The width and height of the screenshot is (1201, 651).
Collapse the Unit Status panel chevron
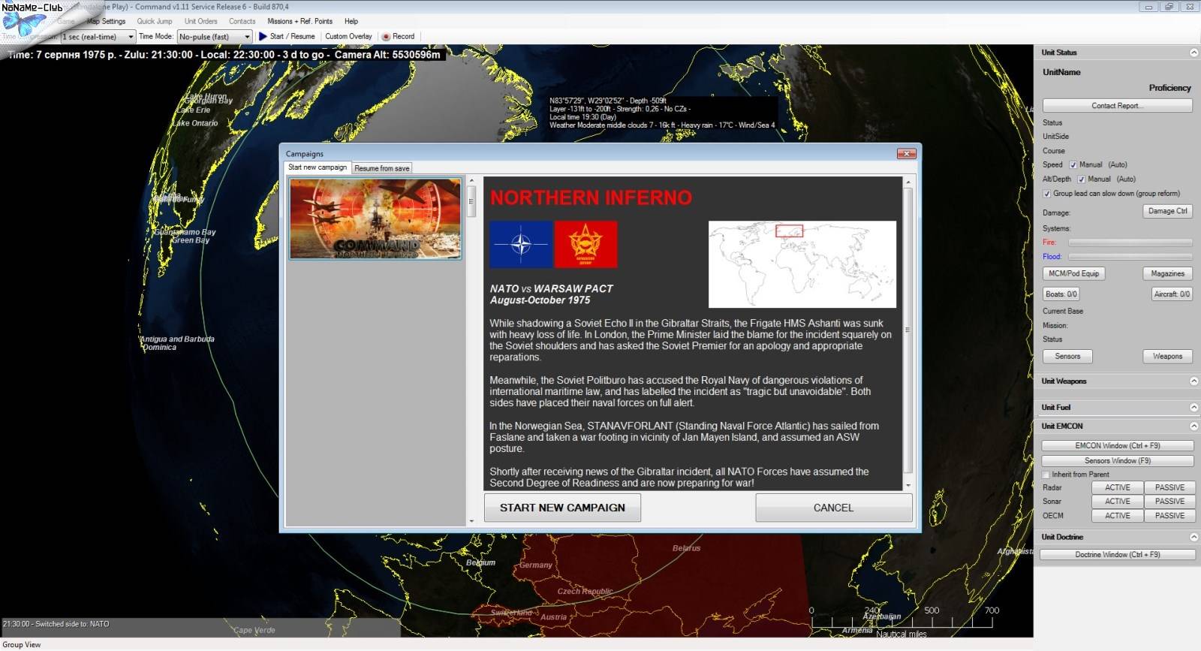[1193, 53]
